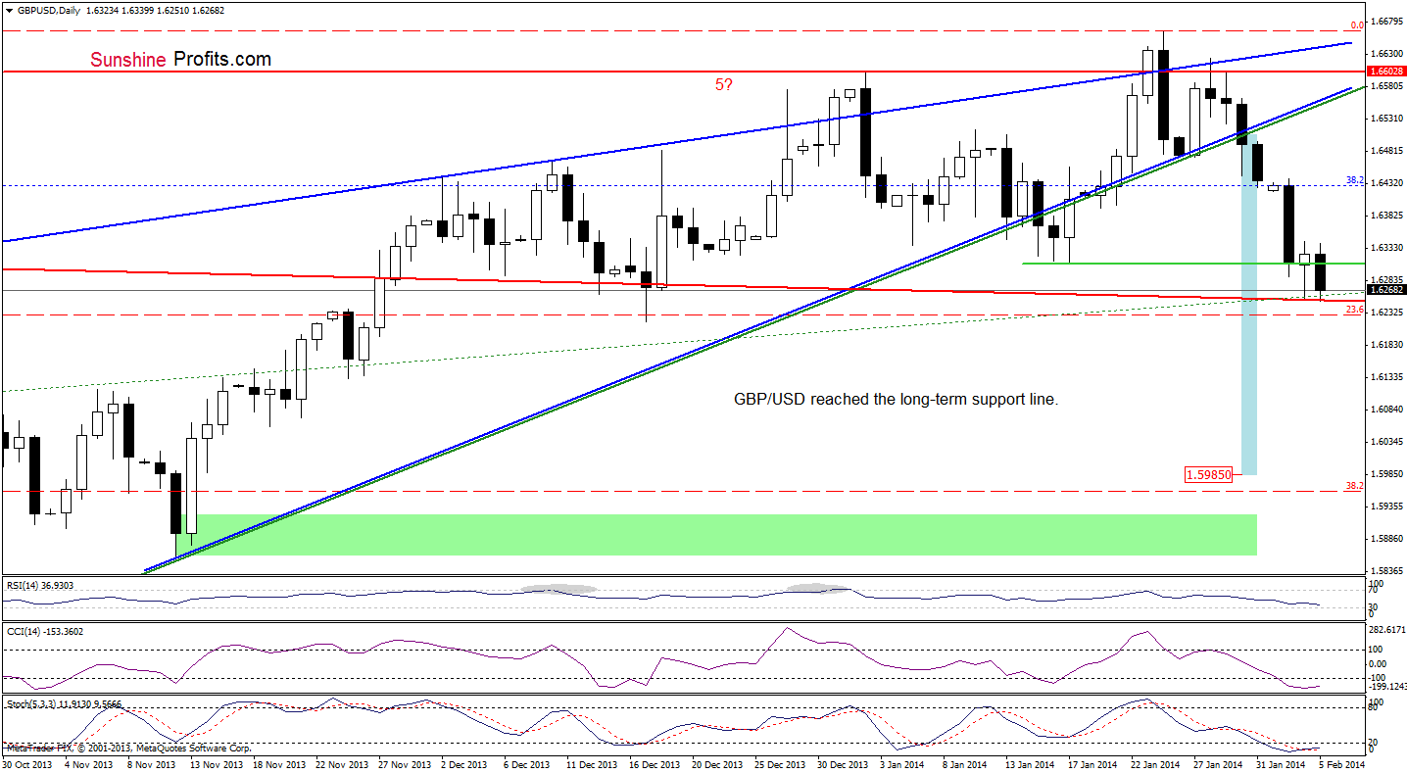Image resolution: width=1407 pixels, height=773 pixels.
Task: Click the current price tag '1.62682'
Action: [1385, 291]
